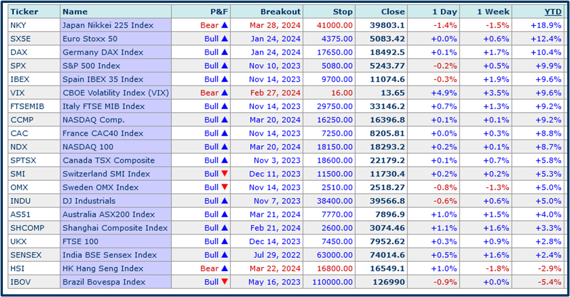Click the up triangle in the DJ Industrials row

pos(225,201)
